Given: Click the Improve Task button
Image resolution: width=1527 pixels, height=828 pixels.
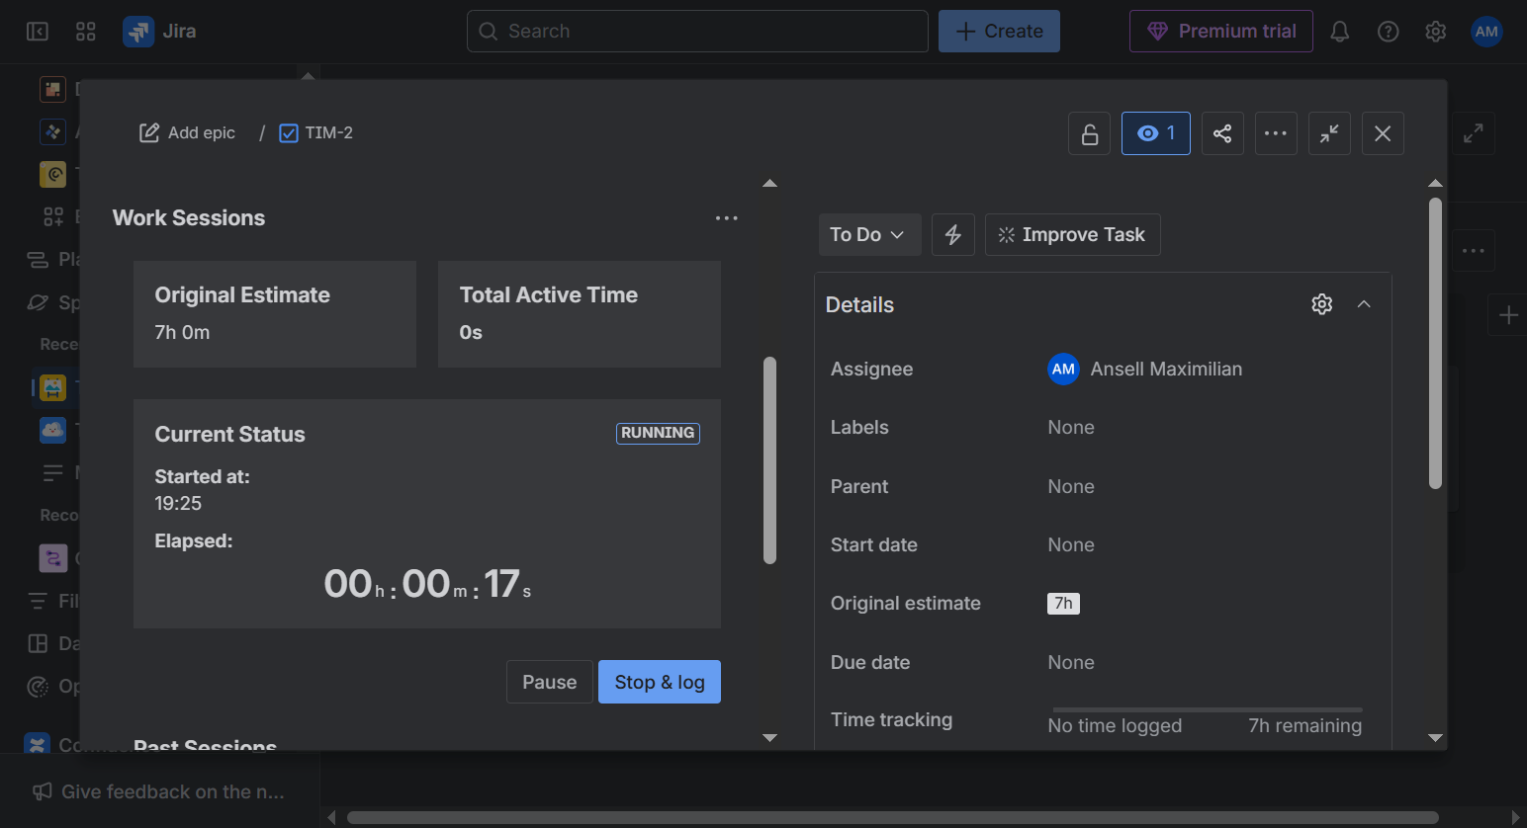Looking at the screenshot, I should click(x=1072, y=235).
